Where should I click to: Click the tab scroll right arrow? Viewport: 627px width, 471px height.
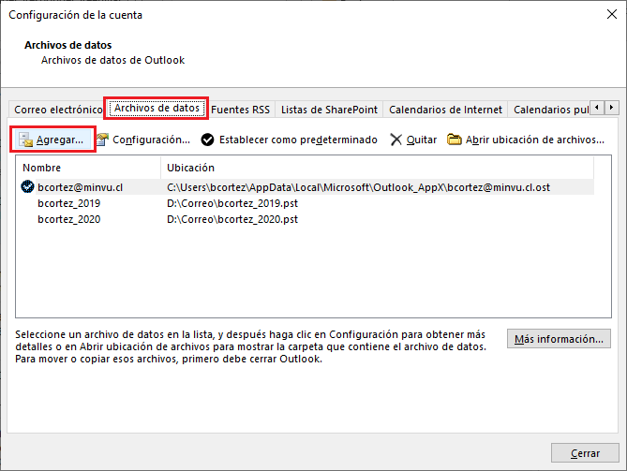coord(611,108)
